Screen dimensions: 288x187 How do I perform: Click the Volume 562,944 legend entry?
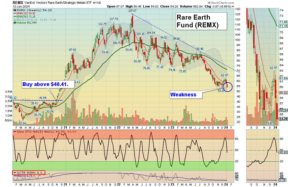click(25, 22)
